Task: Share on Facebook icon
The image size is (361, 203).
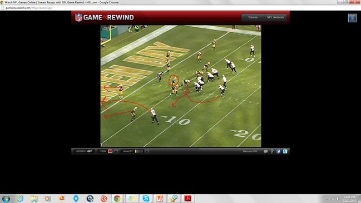Action: point(278,151)
